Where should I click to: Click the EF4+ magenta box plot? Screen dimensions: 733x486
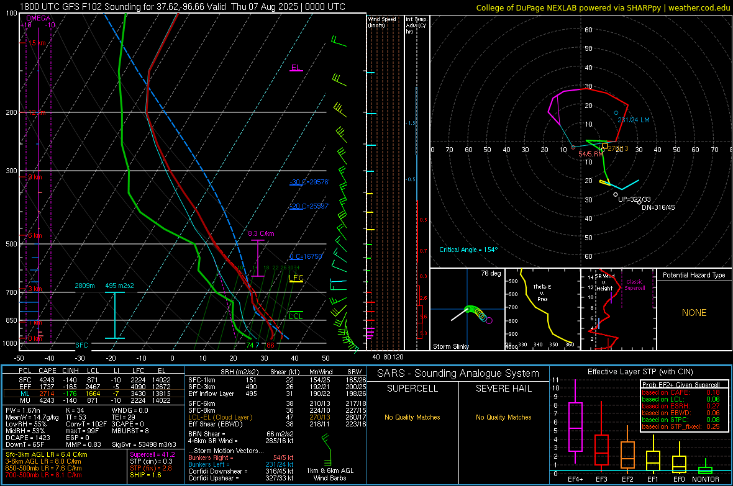tap(575, 422)
